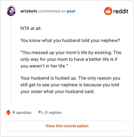Image resolution: width=134 pixels, height=137 pixels.
Task: Click the '0 replies' label
Action: pos(53,112)
